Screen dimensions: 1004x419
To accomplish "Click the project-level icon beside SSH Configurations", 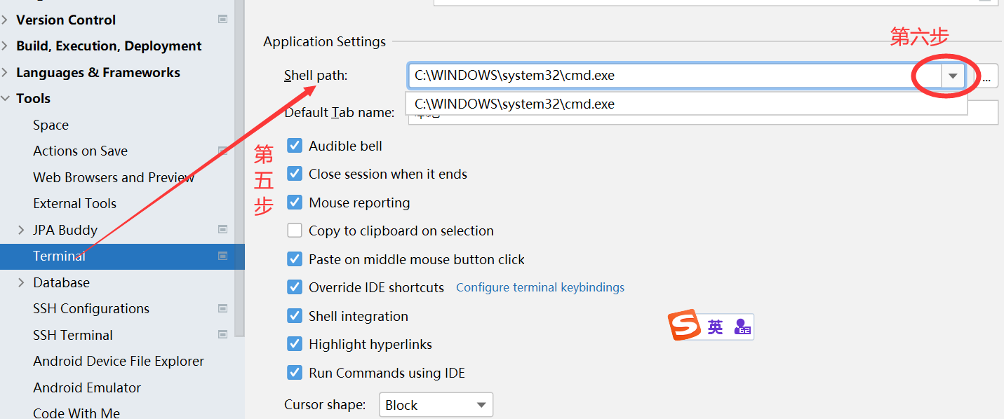I will click(x=223, y=308).
